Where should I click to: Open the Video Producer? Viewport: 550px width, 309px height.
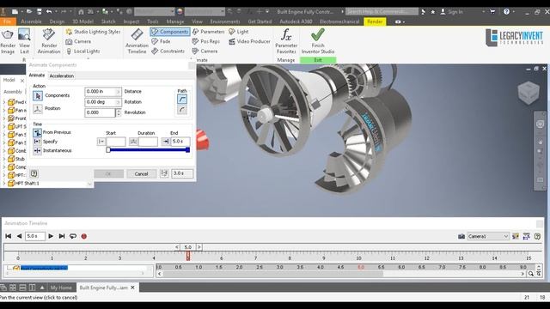point(249,41)
